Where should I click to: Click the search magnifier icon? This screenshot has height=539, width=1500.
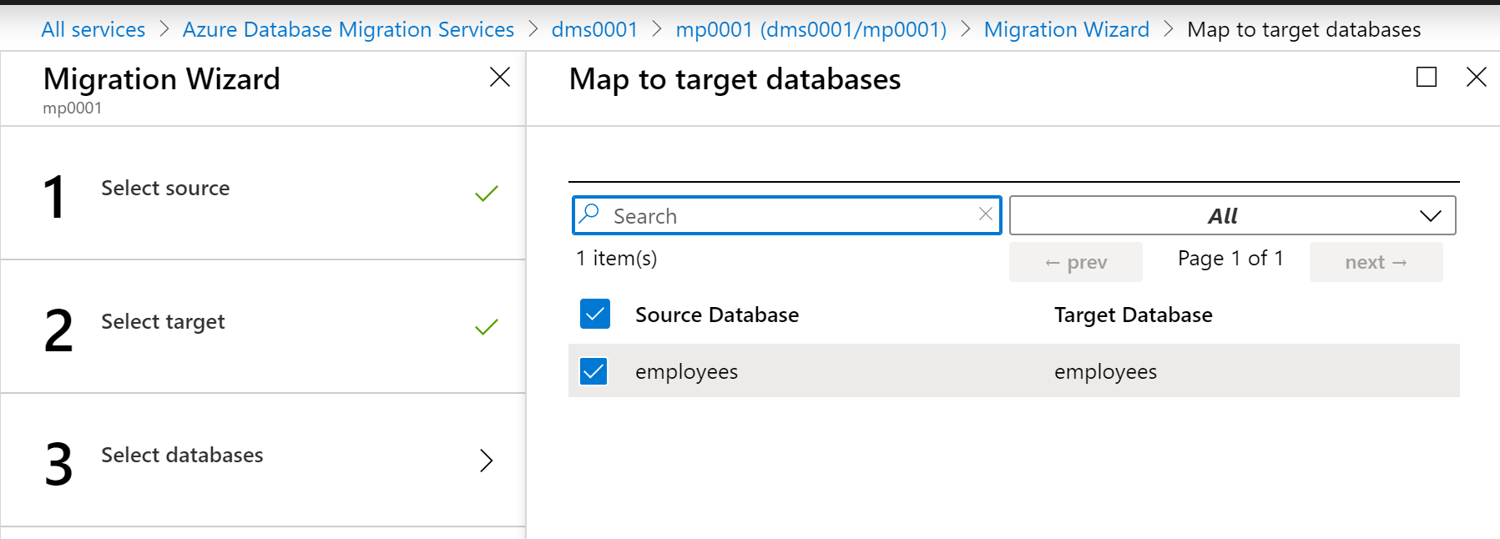[x=590, y=214]
